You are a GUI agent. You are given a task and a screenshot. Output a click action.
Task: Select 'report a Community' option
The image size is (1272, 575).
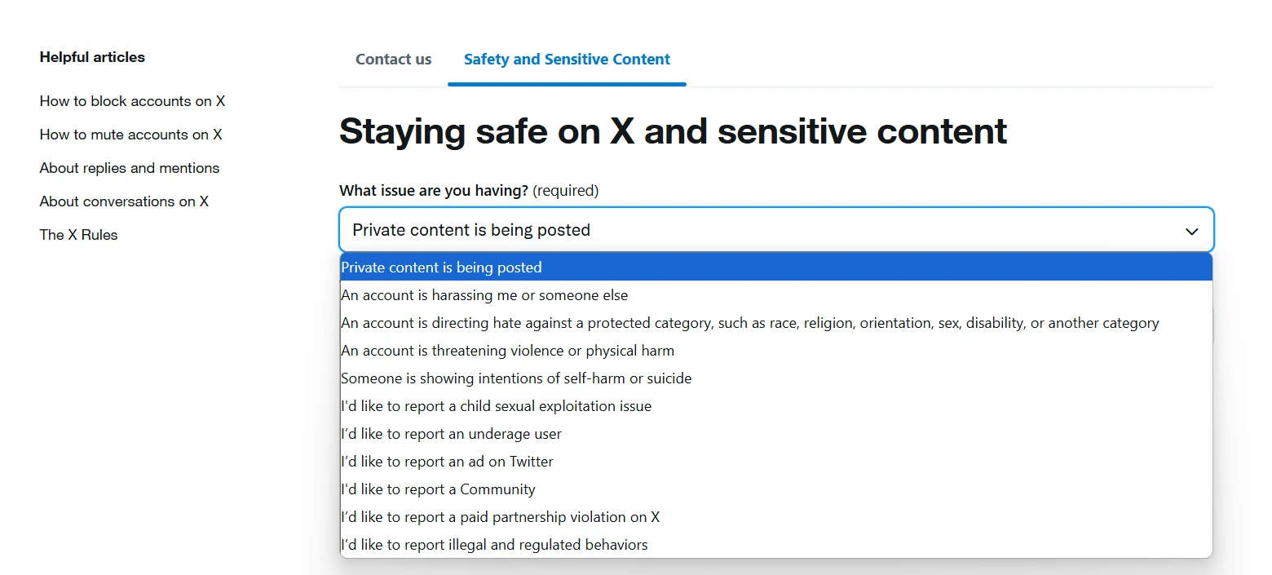coord(438,489)
